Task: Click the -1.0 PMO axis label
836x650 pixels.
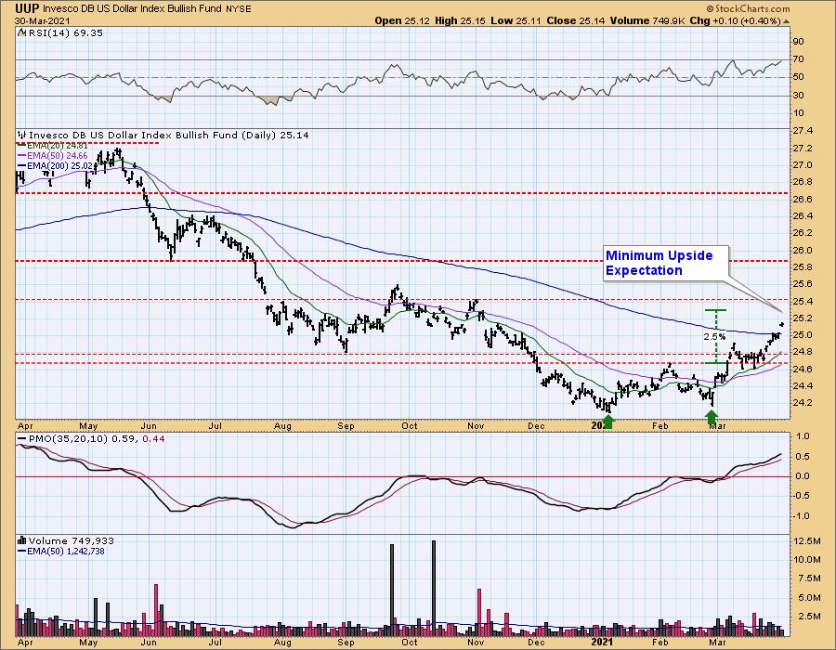Action: click(x=803, y=516)
